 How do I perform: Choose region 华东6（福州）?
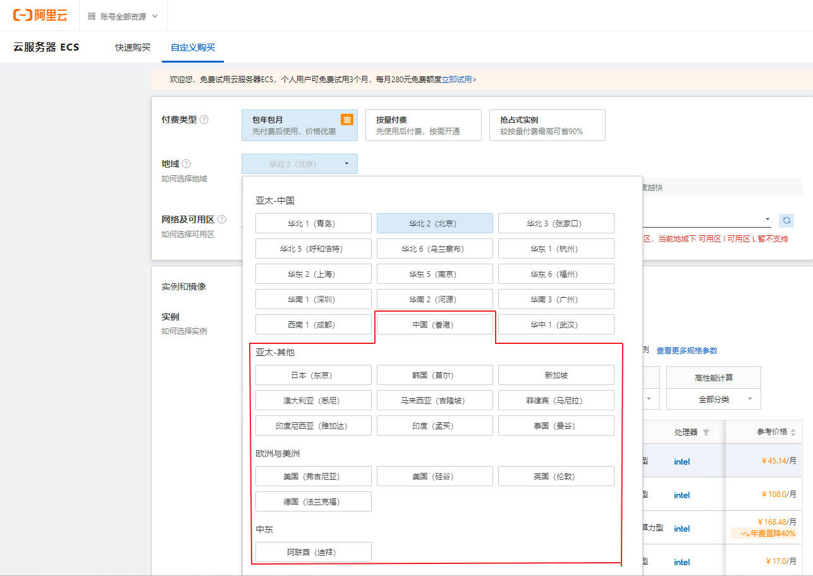coord(556,274)
